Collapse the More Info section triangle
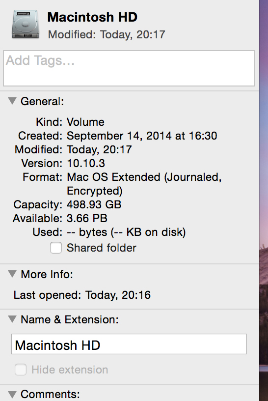 [12, 274]
